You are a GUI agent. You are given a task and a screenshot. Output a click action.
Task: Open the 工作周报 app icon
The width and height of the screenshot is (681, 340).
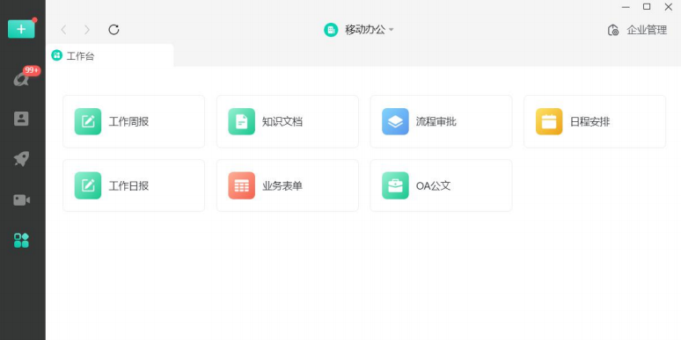(x=88, y=121)
